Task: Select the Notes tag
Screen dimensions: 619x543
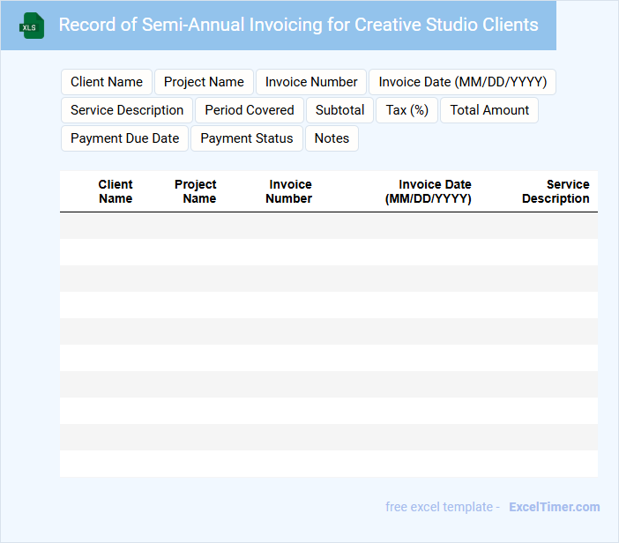Action: (332, 138)
